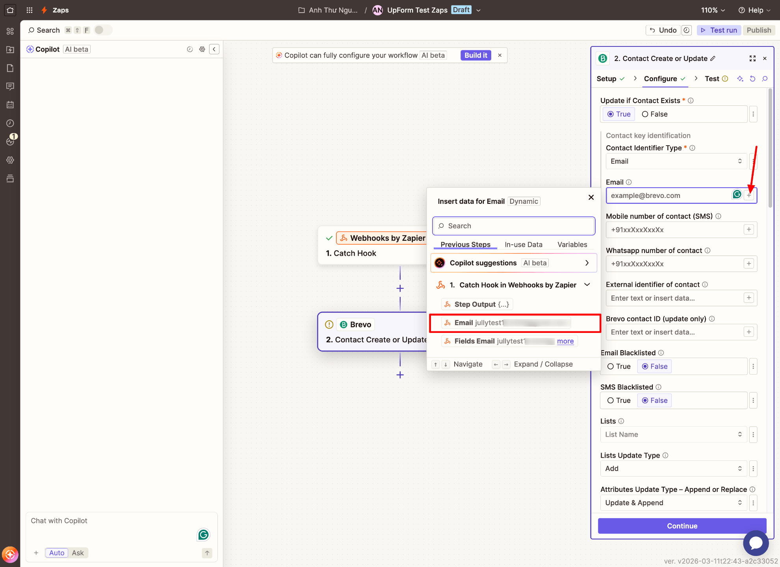Open the Lists Update Type dropdown
This screenshot has height=567, width=780.
673,469
